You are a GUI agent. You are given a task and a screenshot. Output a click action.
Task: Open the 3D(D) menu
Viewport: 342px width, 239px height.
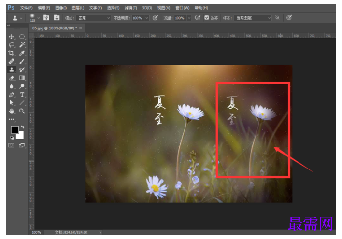click(x=147, y=8)
